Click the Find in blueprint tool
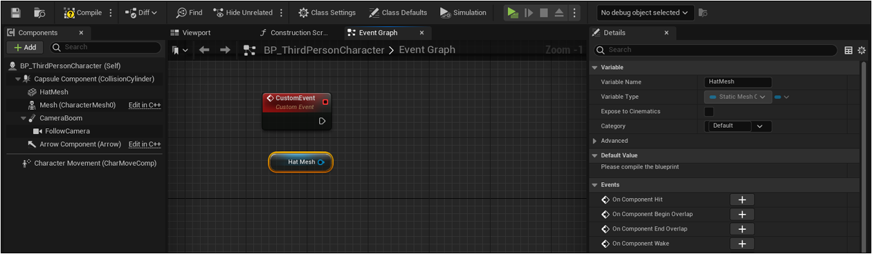Image resolution: width=872 pixels, height=254 pixels. point(189,12)
